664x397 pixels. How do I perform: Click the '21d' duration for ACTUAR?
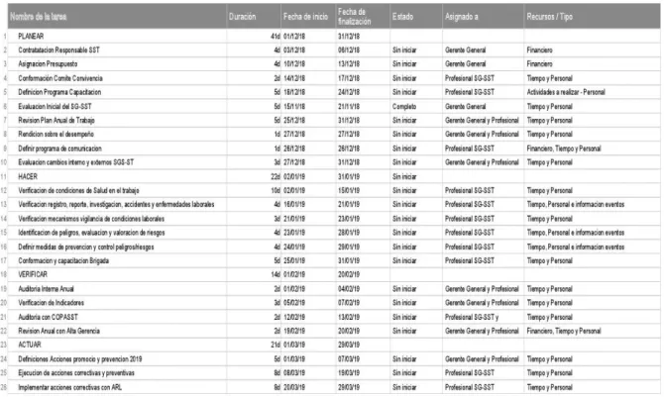(x=276, y=345)
